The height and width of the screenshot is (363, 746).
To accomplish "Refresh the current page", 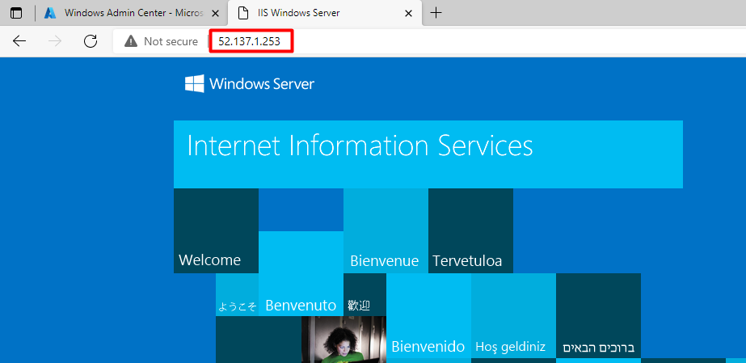I will (91, 41).
